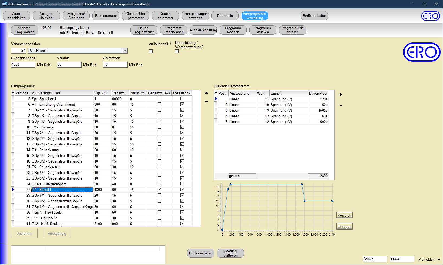The height and width of the screenshot is (265, 443).
Task: Expand the Abmelden dropdown arrow
Action: [x=439, y=259]
